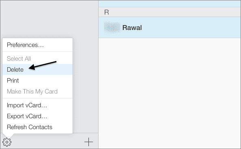Click empty list area below Rawal
Image resolution: width=241 pixels, height=149 pixels.
[170, 93]
